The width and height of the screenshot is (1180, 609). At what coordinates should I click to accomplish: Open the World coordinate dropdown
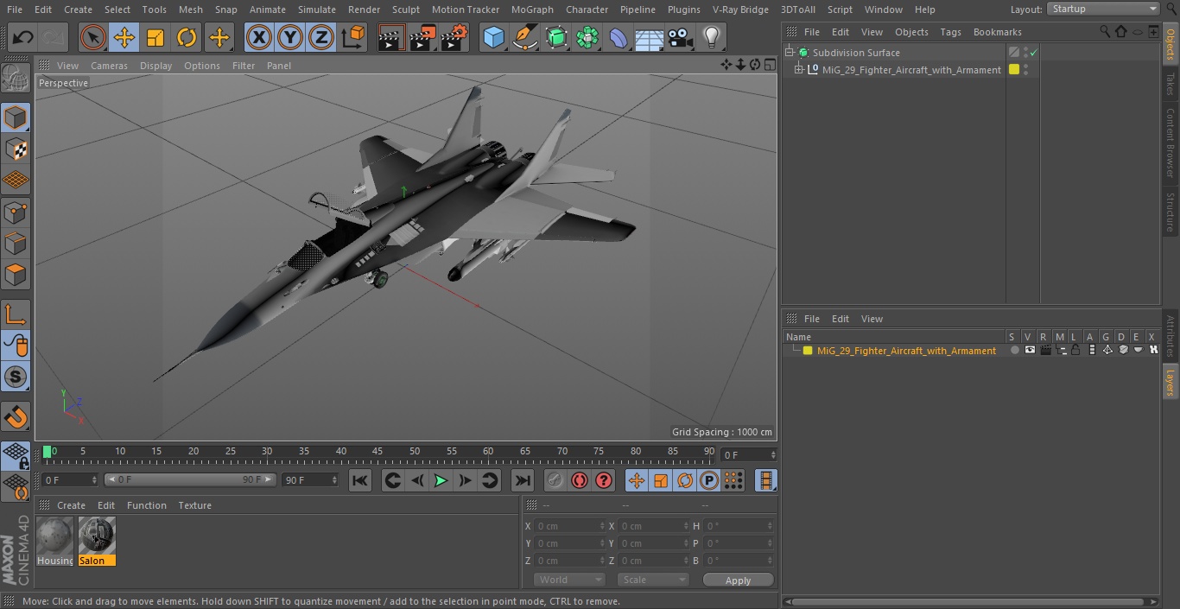(x=568, y=580)
